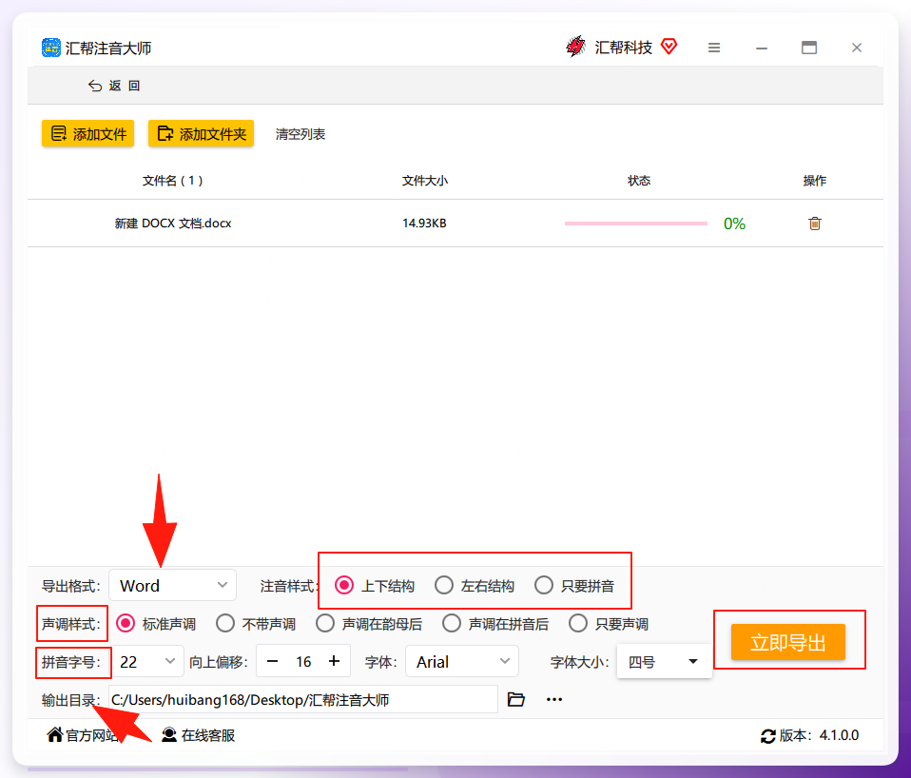Screen dimensions: 911x778
Task: Click the 操作 column header
Action: click(x=815, y=181)
